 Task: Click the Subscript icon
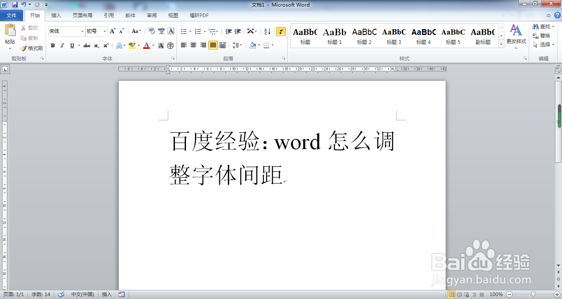coord(96,46)
